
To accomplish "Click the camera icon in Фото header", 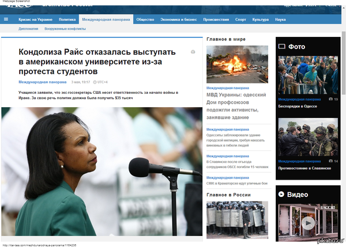I will (281, 46).
